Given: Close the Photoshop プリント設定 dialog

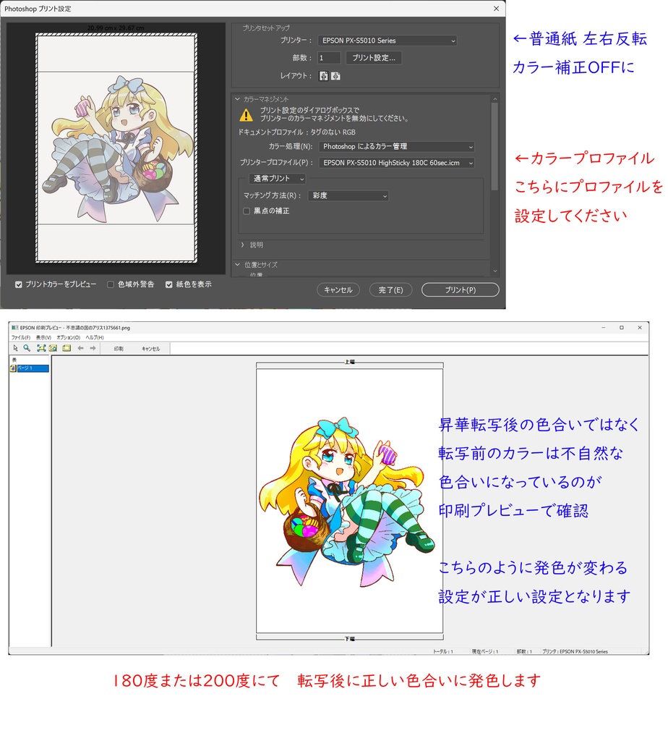Looking at the screenshot, I should click(496, 9).
